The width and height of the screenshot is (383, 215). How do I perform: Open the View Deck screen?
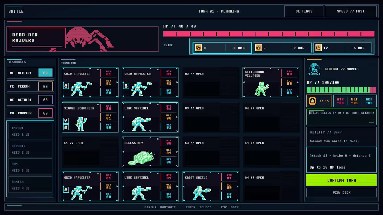click(x=341, y=192)
